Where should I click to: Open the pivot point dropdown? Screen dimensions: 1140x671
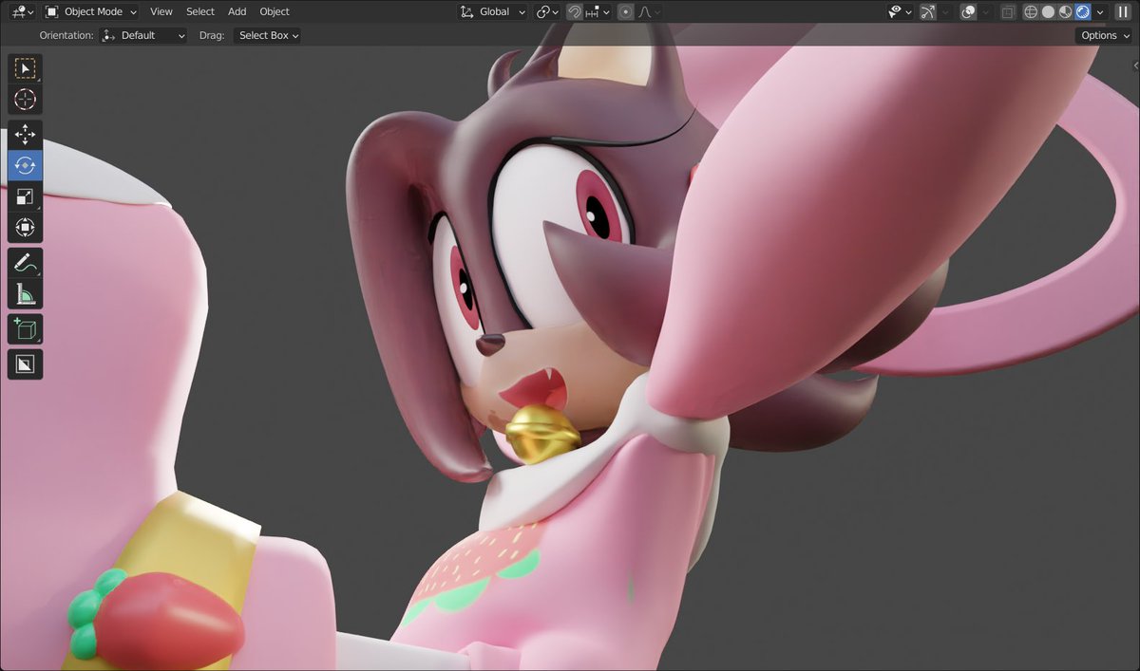(x=546, y=11)
